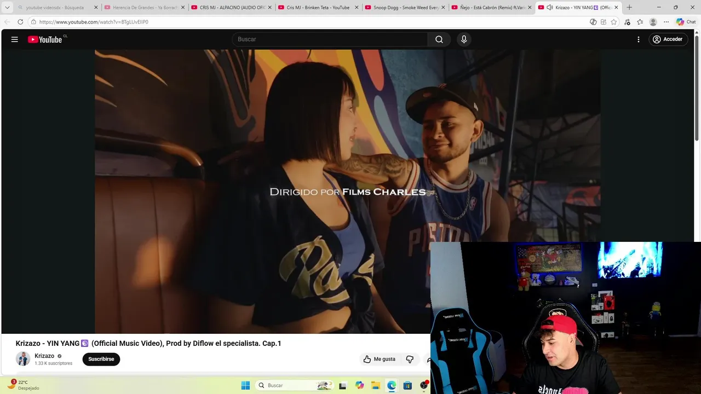Reload the page with the refresh button

tap(20, 22)
